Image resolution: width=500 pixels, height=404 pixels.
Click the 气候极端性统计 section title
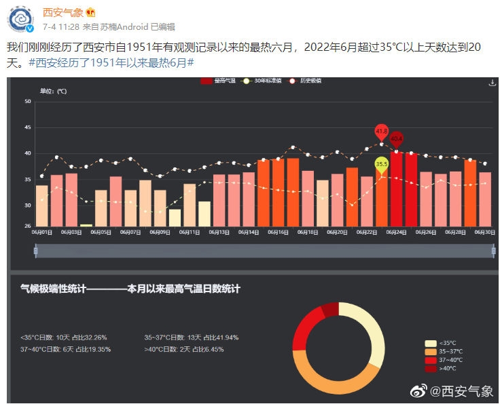point(130,289)
